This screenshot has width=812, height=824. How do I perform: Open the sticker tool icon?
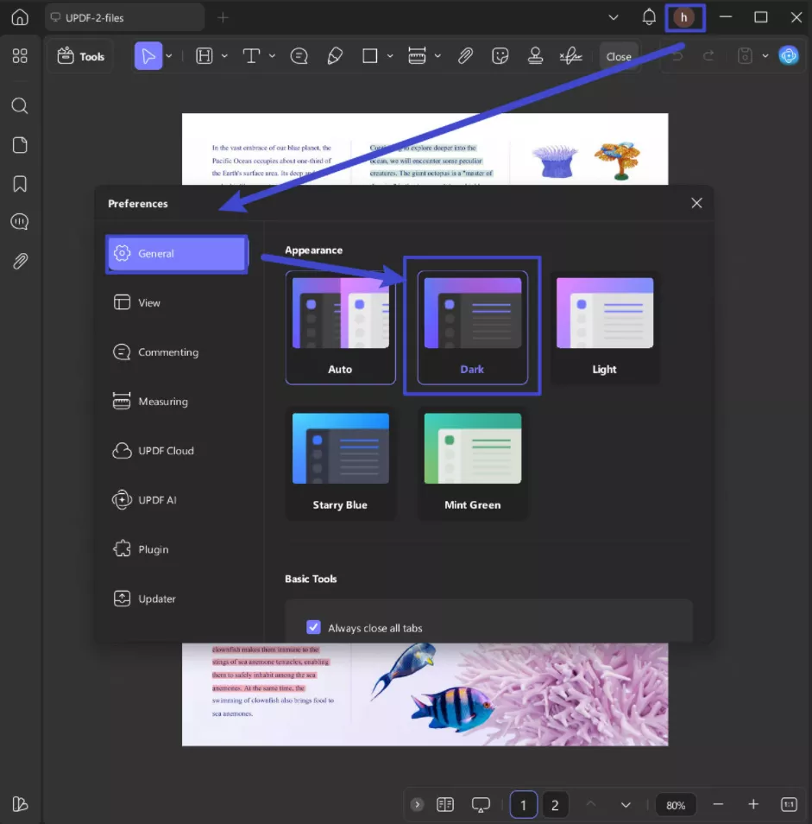click(500, 56)
